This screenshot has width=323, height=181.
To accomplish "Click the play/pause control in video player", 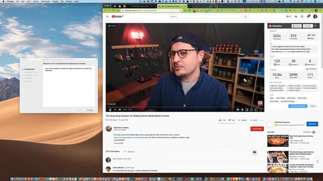I will [x=110, y=110].
